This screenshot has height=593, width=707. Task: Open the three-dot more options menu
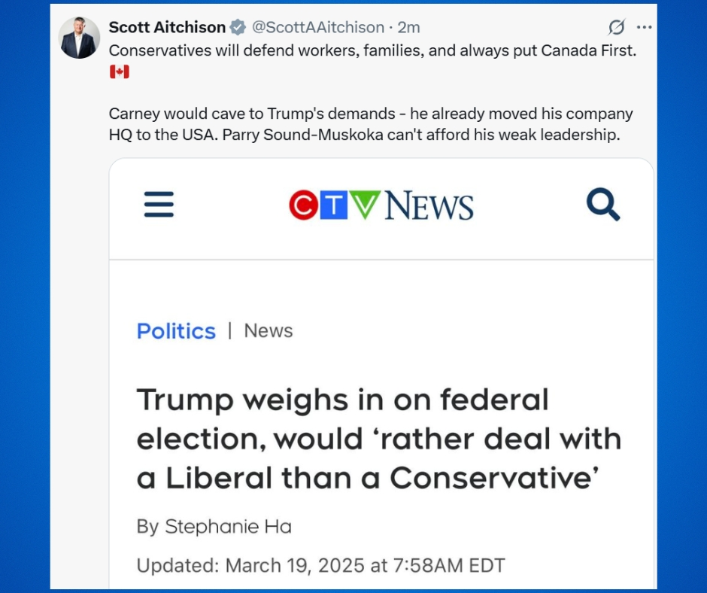[644, 28]
